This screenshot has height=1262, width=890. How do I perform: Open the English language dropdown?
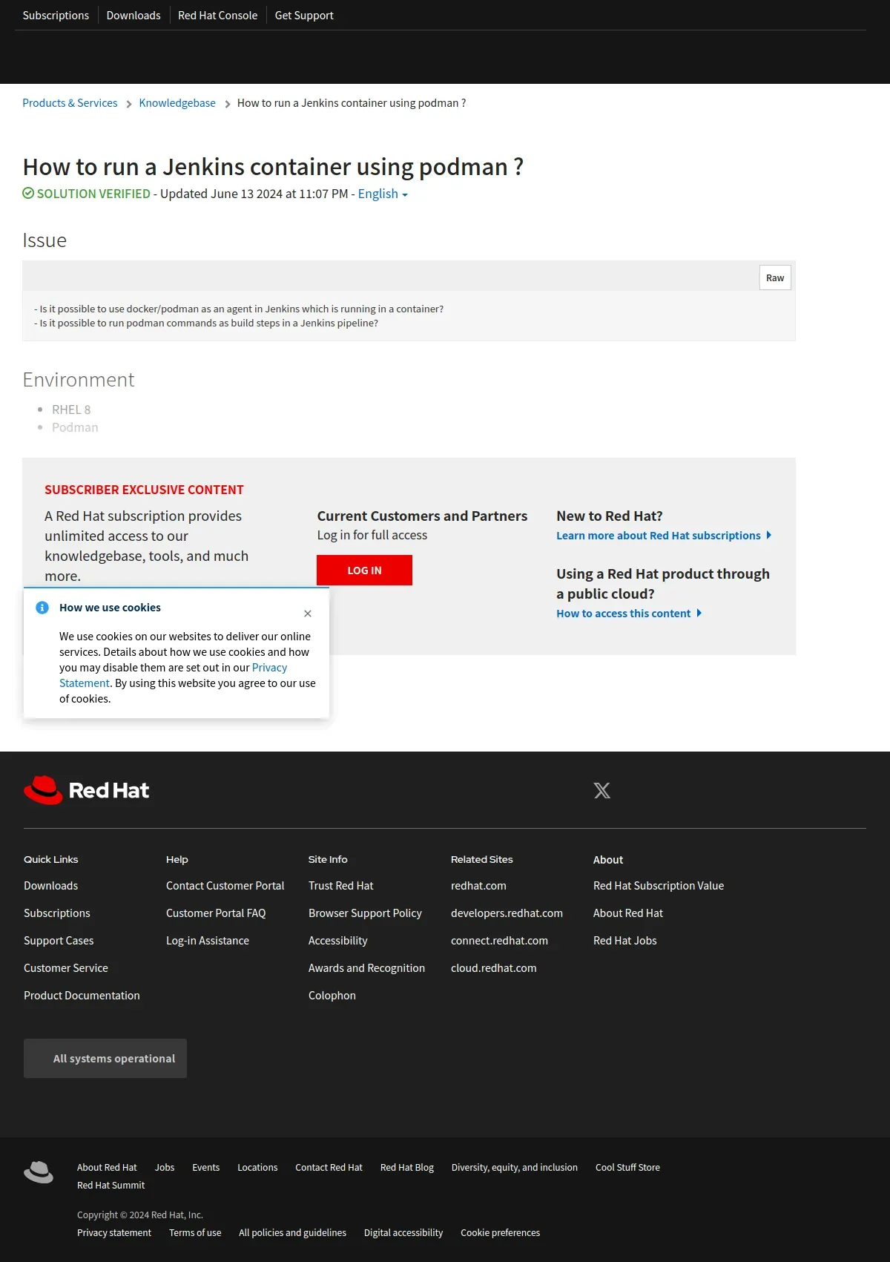point(383,194)
